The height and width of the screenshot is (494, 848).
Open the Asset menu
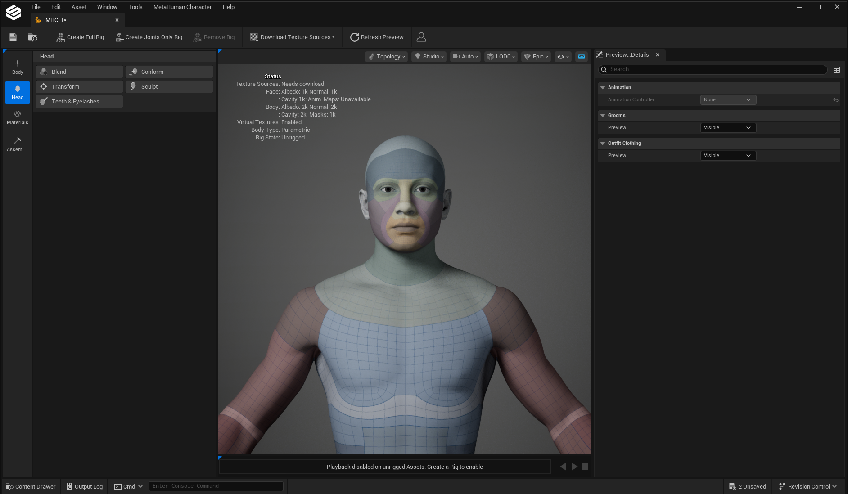(x=79, y=7)
